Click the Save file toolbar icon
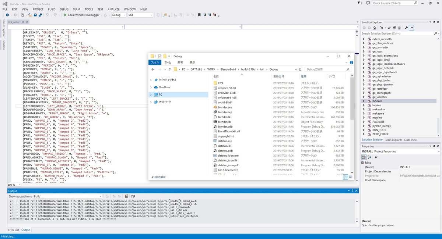The image size is (442, 239). point(35,15)
